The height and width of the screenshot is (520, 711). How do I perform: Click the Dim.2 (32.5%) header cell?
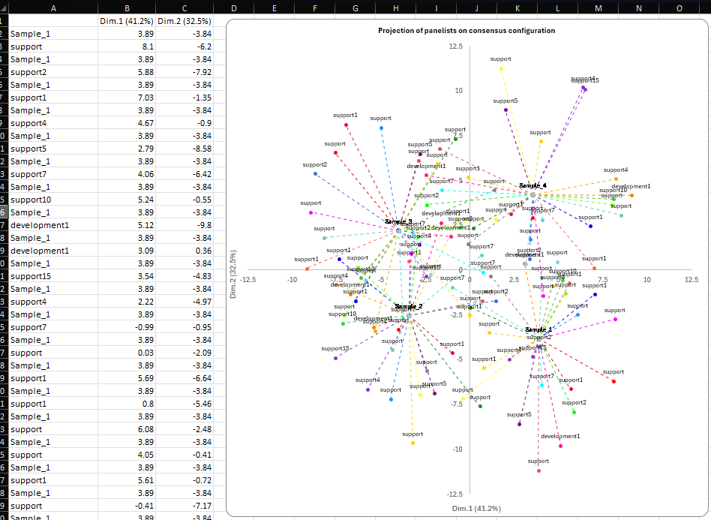tap(184, 21)
